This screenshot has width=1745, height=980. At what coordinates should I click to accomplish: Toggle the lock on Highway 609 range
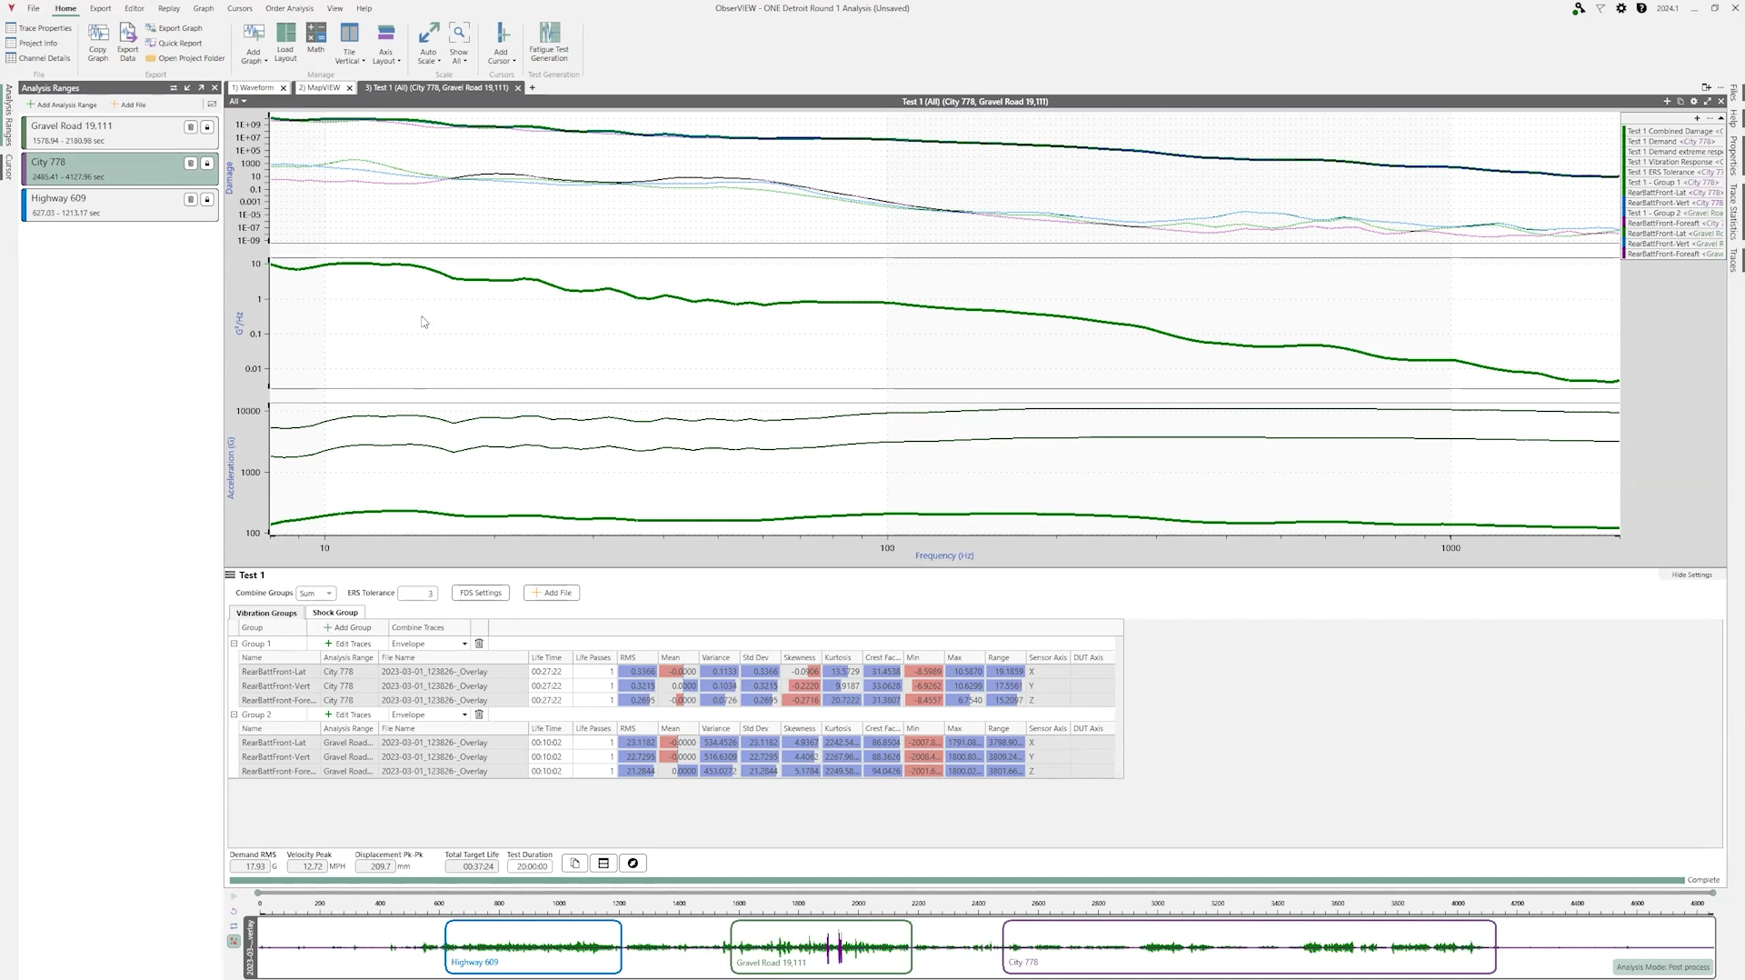coord(207,199)
